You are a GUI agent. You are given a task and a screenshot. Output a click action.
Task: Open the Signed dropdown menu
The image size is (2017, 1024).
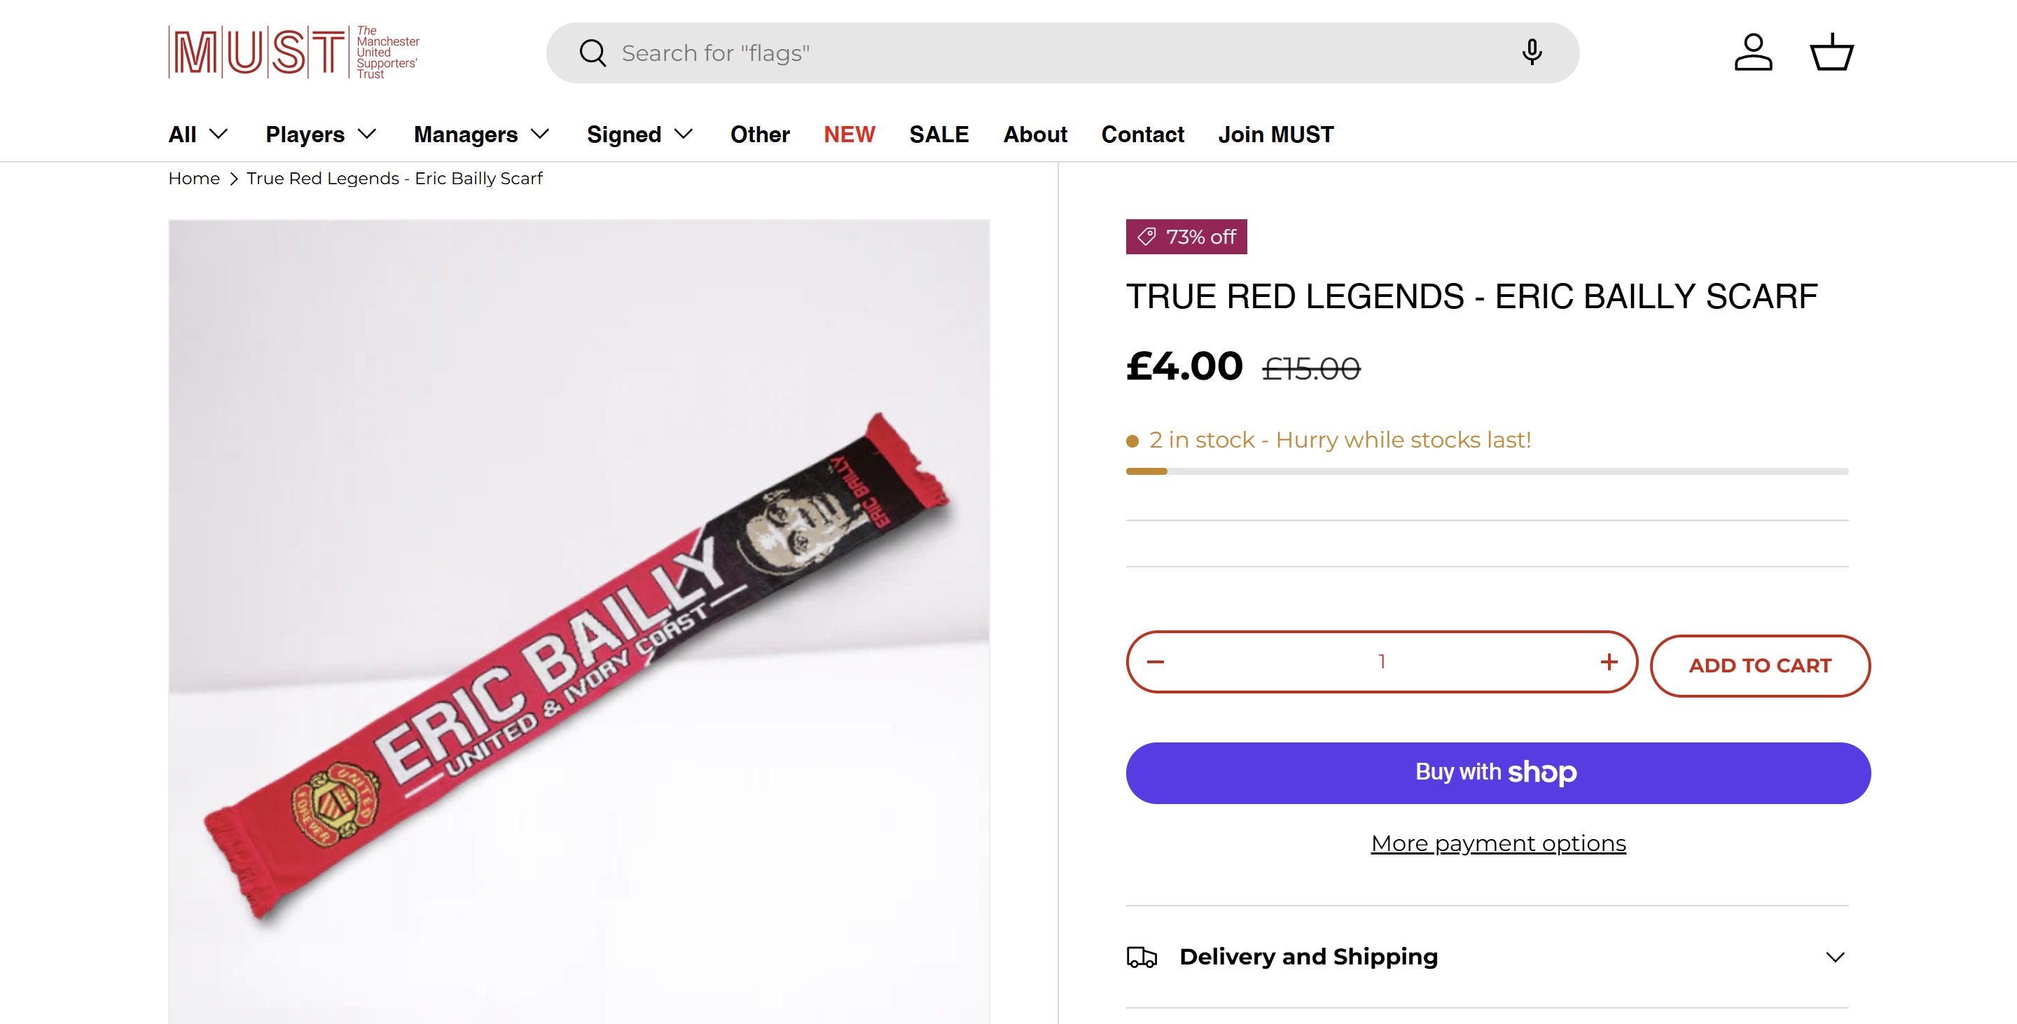[639, 134]
